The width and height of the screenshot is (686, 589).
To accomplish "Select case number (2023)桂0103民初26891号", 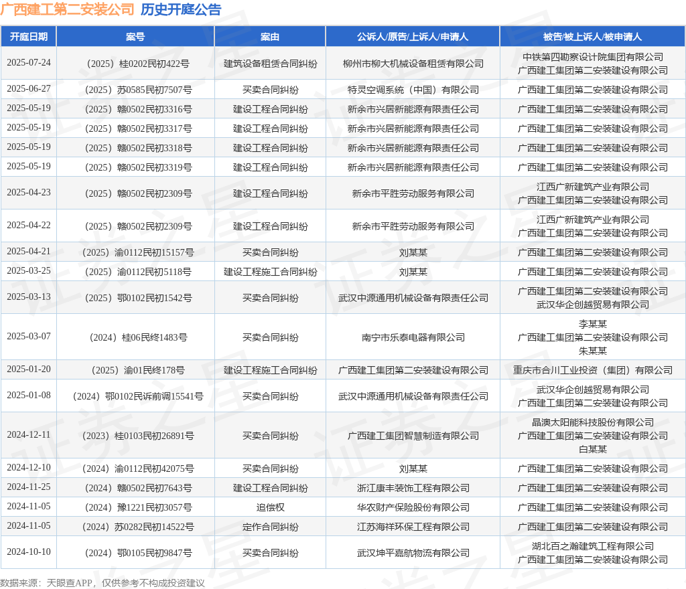I will 138,436.
